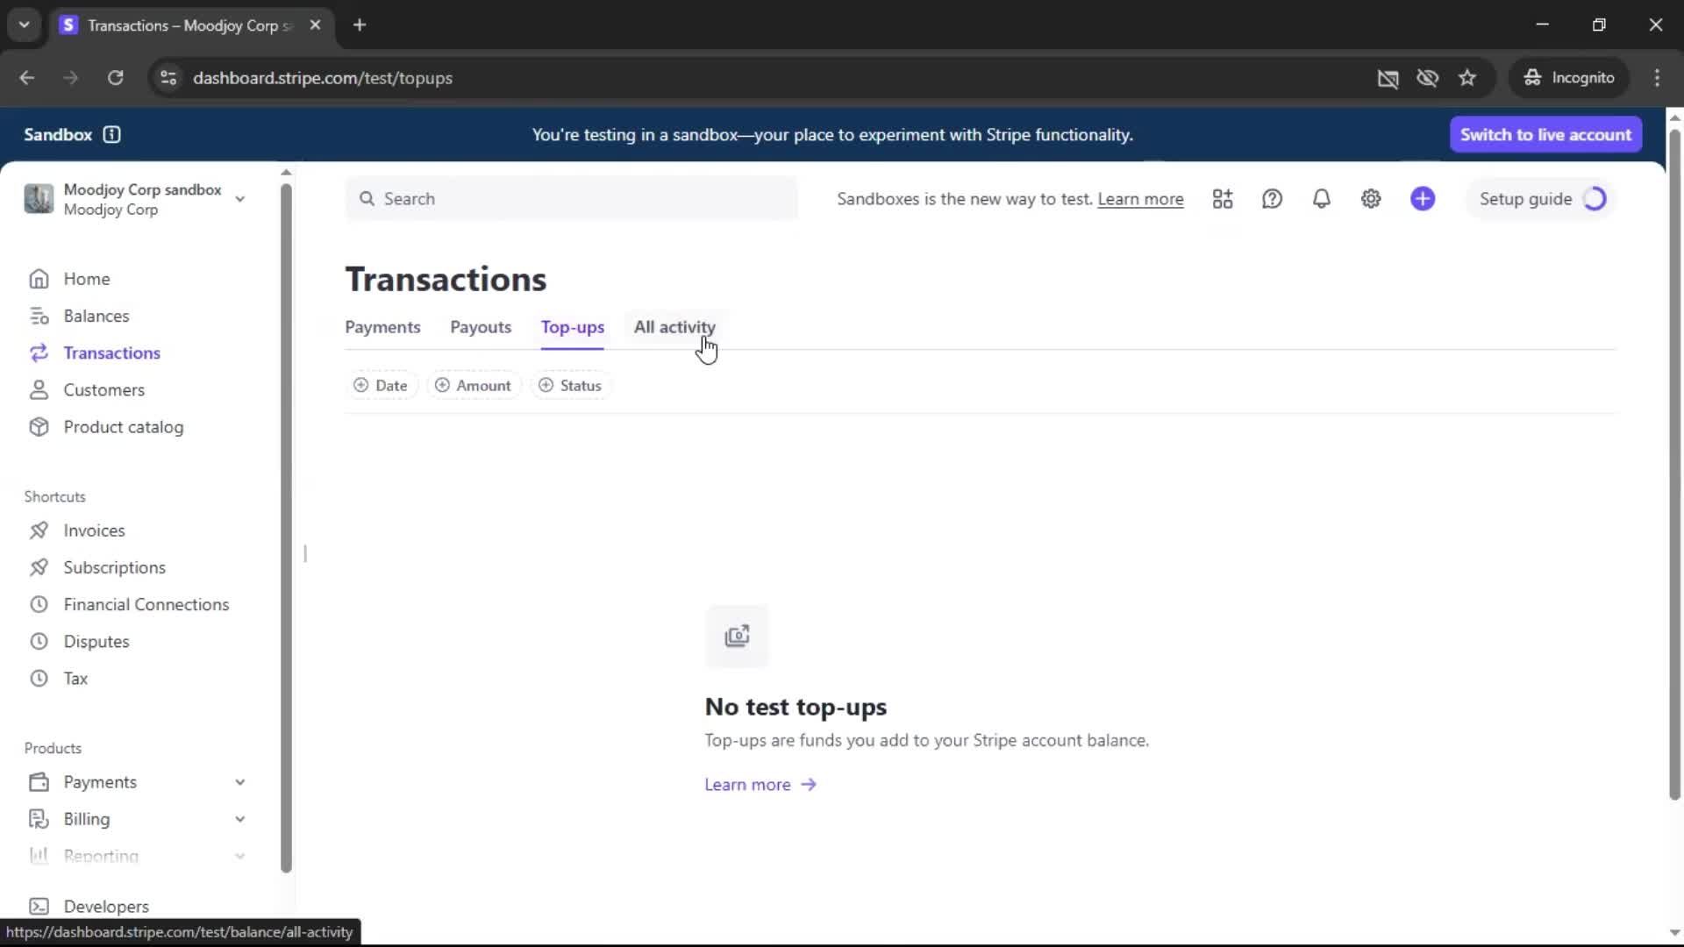Click the help question mark icon
This screenshot has height=947, width=1684.
coord(1272,199)
